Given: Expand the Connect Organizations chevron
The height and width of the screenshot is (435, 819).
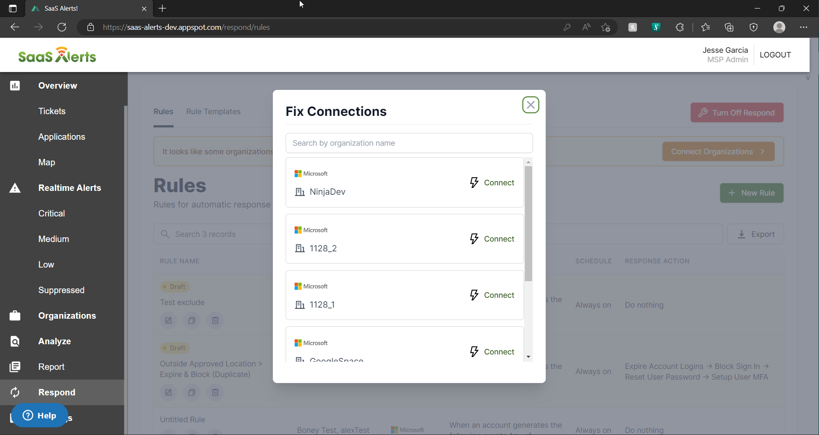Looking at the screenshot, I should [x=763, y=151].
